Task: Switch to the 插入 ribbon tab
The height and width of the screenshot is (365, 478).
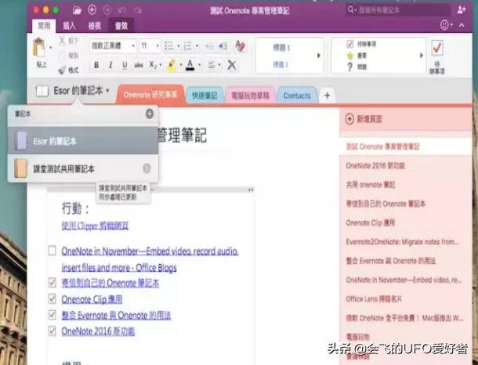Action: [69, 26]
